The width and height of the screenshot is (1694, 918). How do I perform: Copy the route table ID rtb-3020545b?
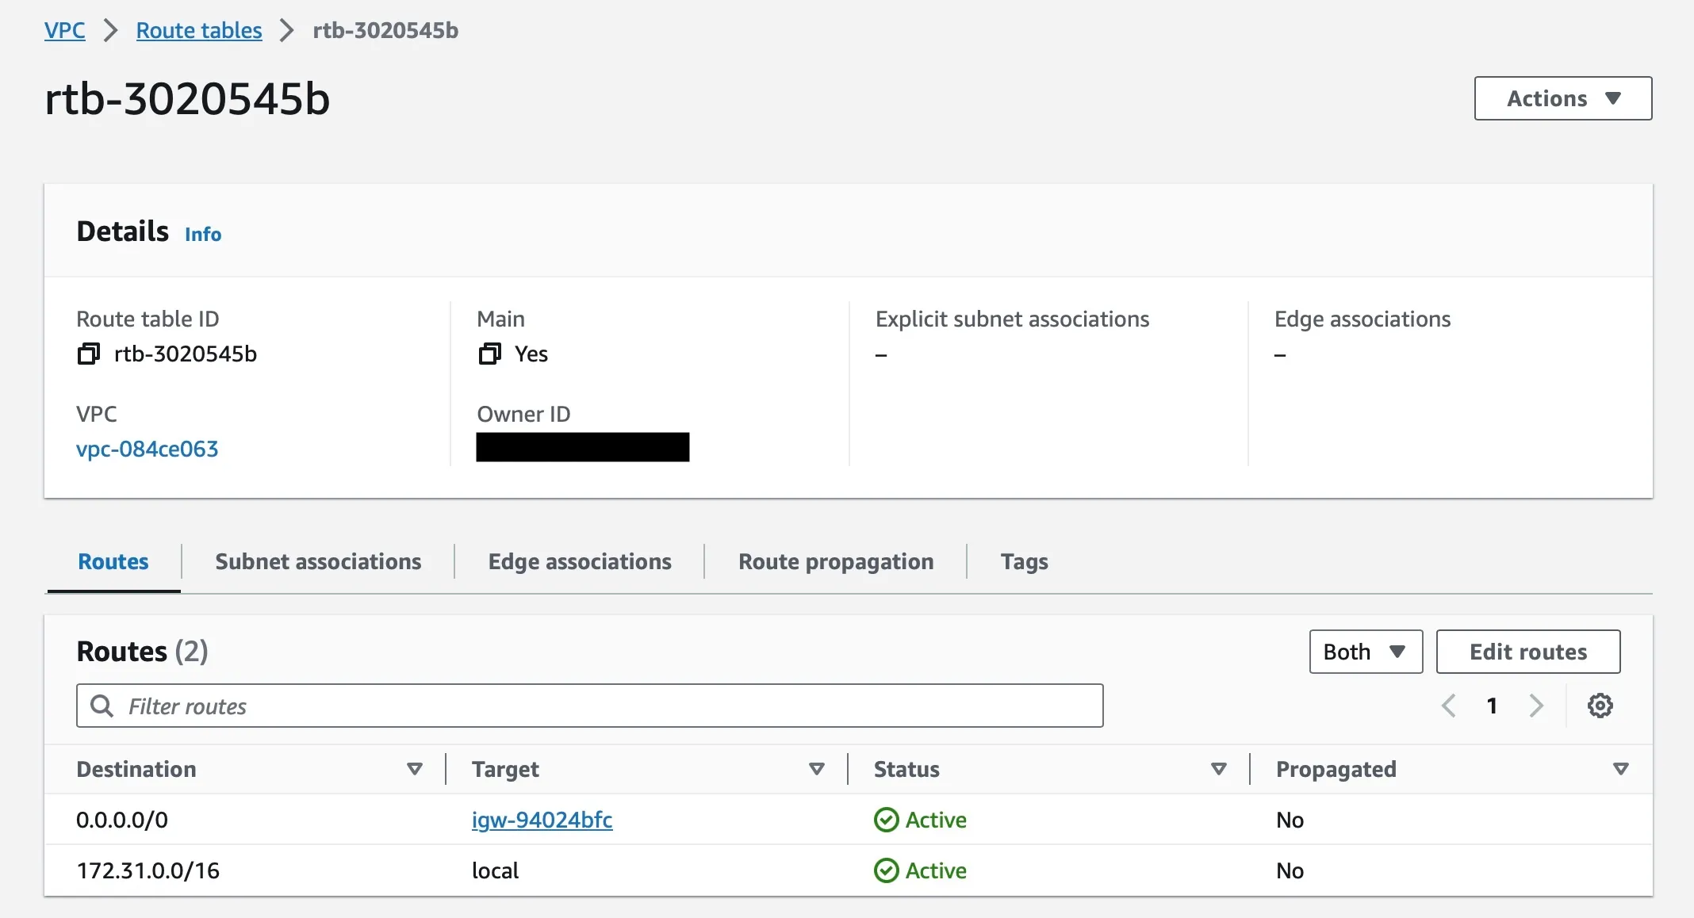88,354
